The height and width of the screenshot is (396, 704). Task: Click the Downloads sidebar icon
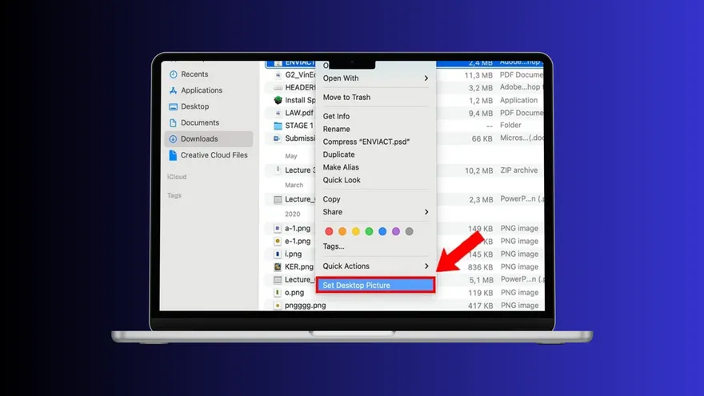(x=173, y=138)
